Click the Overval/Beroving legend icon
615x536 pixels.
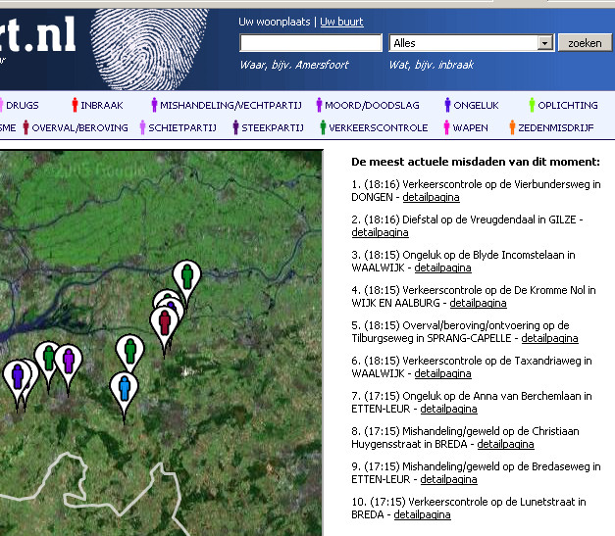(26, 127)
